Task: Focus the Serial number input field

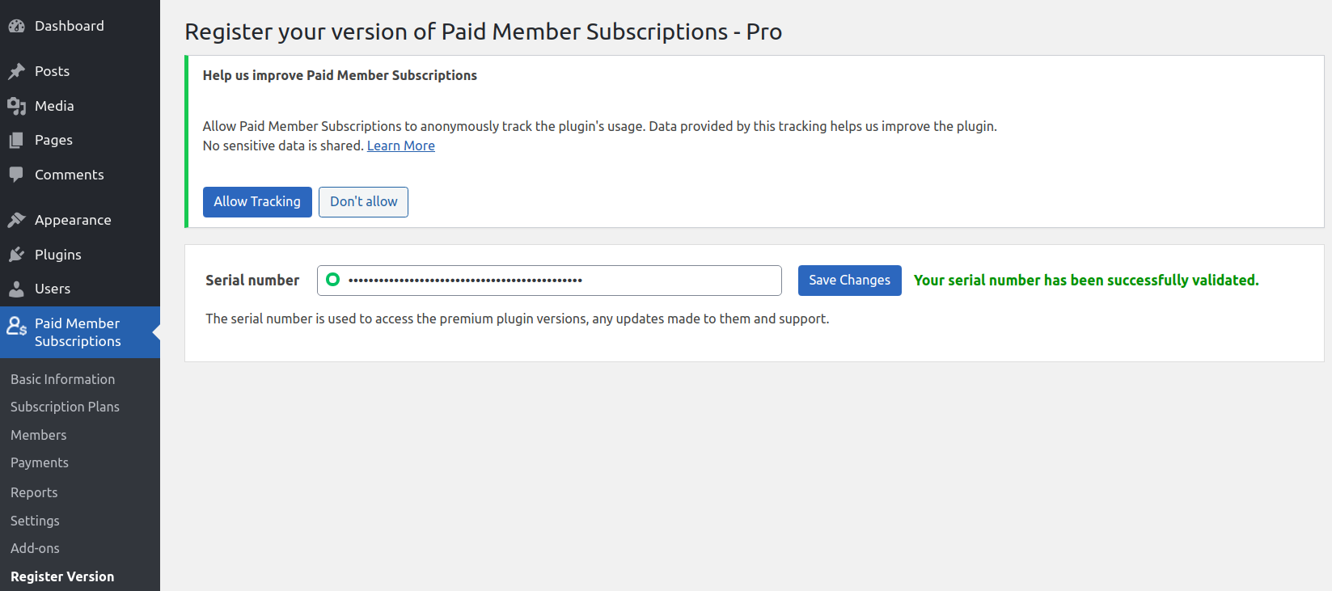Action: tap(549, 281)
